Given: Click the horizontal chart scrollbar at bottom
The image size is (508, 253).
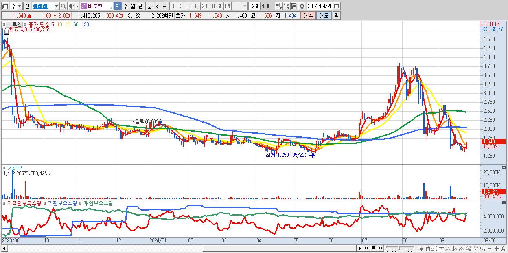Looking at the screenshot, I should coord(179,248).
